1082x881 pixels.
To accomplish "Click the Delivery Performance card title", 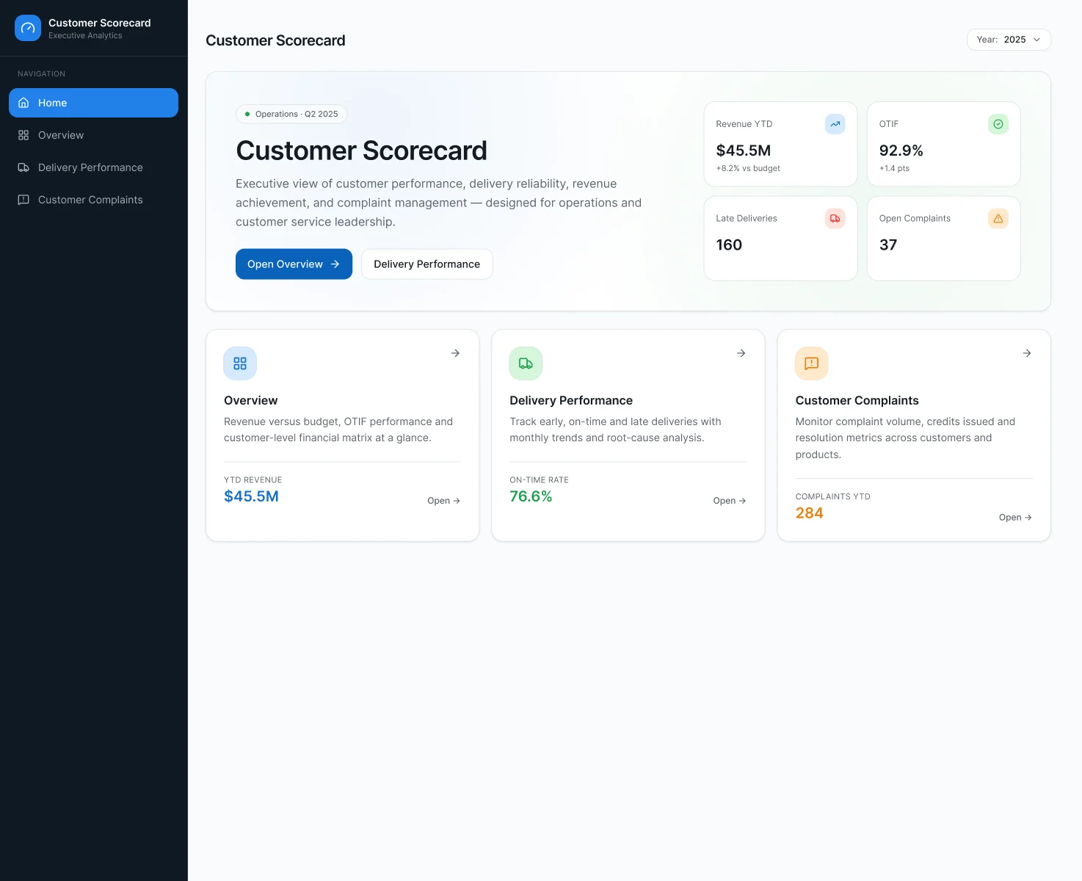I will click(571, 400).
